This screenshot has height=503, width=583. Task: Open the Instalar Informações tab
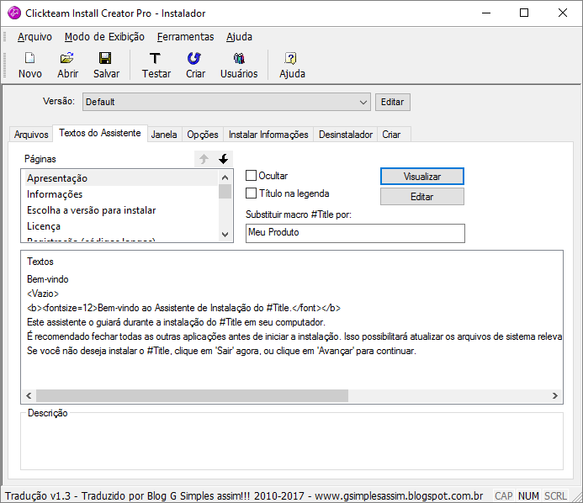tap(268, 135)
